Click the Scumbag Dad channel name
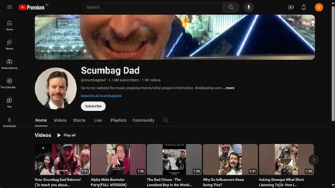Viewport: 335px width, 188px height. pos(110,71)
